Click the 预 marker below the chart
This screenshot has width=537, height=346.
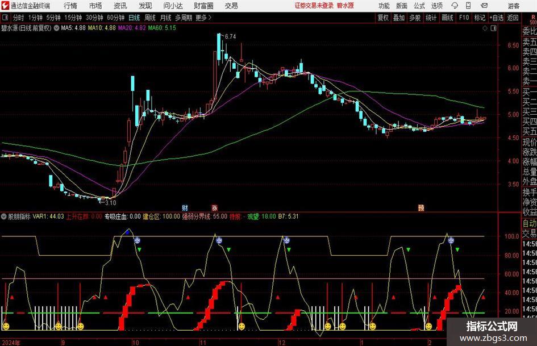tap(421, 207)
